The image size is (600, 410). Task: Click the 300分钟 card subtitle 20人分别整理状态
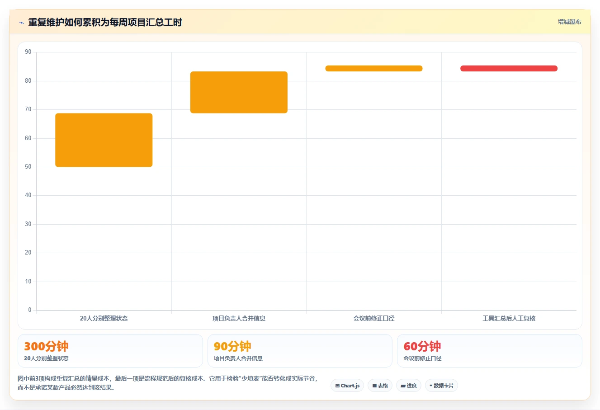click(x=46, y=358)
